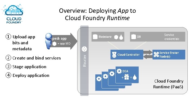This screenshot has width=195, height=110.
Task: Click the 'Service credentials' text
Action: click(x=172, y=37)
